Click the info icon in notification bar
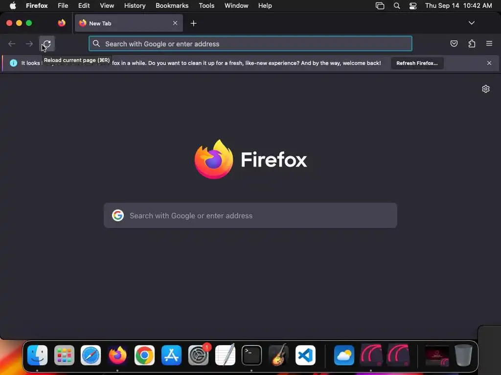This screenshot has width=501, height=375. point(13,63)
